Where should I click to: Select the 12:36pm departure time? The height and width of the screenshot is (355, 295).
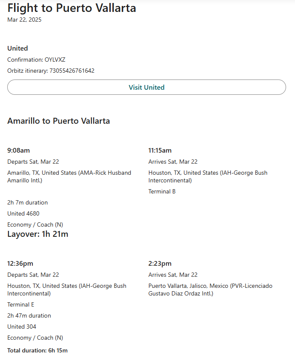20,264
